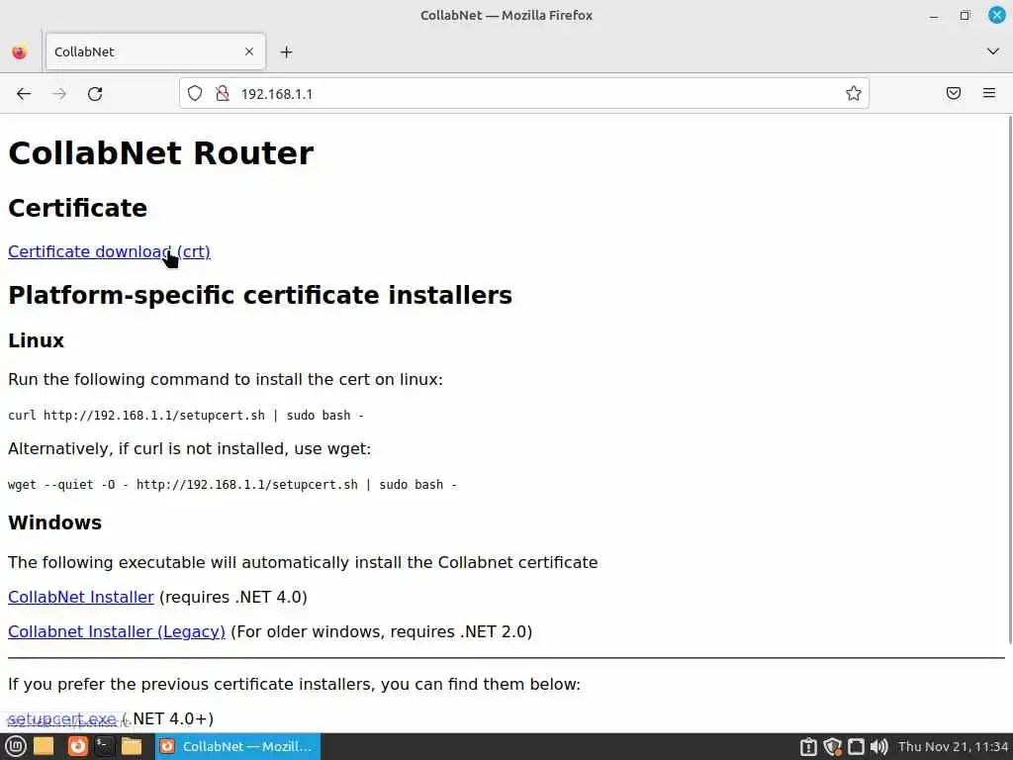This screenshot has width=1013, height=760.
Task: Open the Collabnet Installer (Legacy) link
Action: (117, 631)
